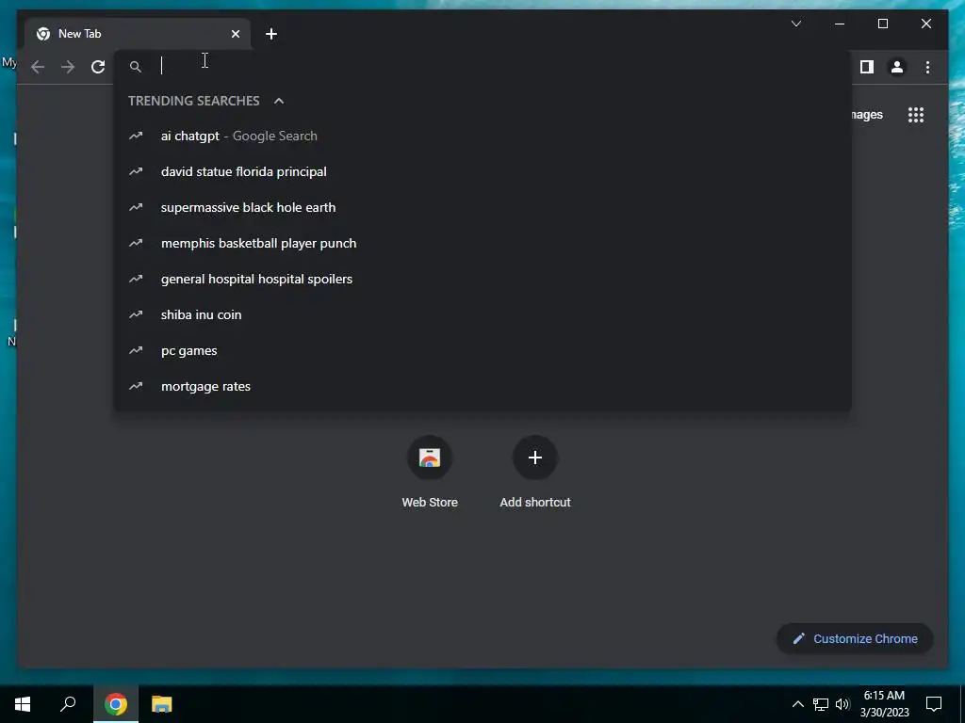Click the Chrome taskbar icon
The image size is (965, 723).
(x=116, y=704)
